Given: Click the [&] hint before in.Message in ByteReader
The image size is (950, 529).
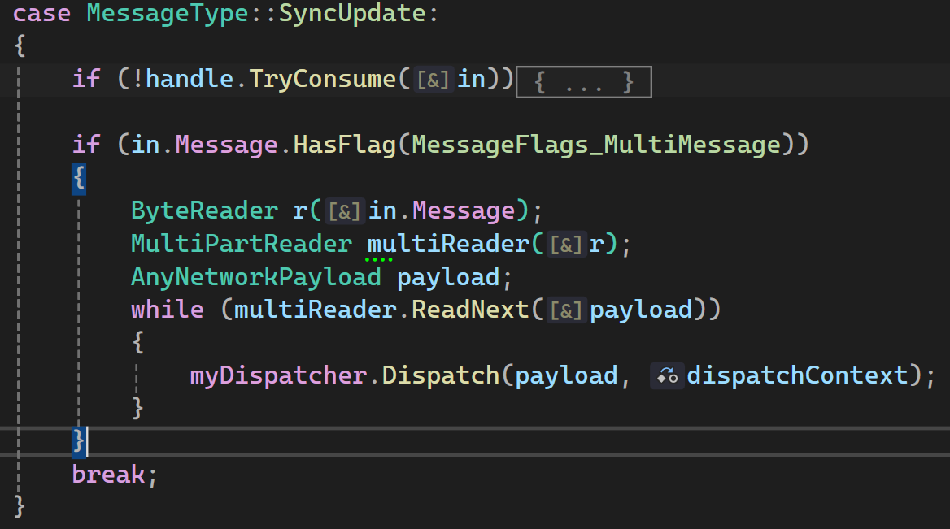Looking at the screenshot, I should [344, 211].
